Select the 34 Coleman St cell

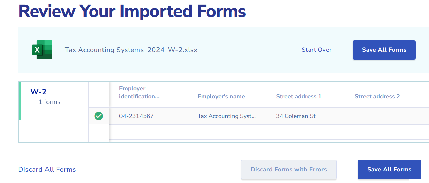[x=296, y=116]
